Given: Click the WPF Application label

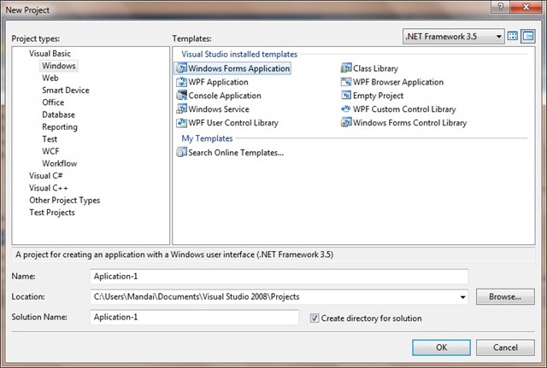Looking at the screenshot, I should pyautogui.click(x=219, y=82).
